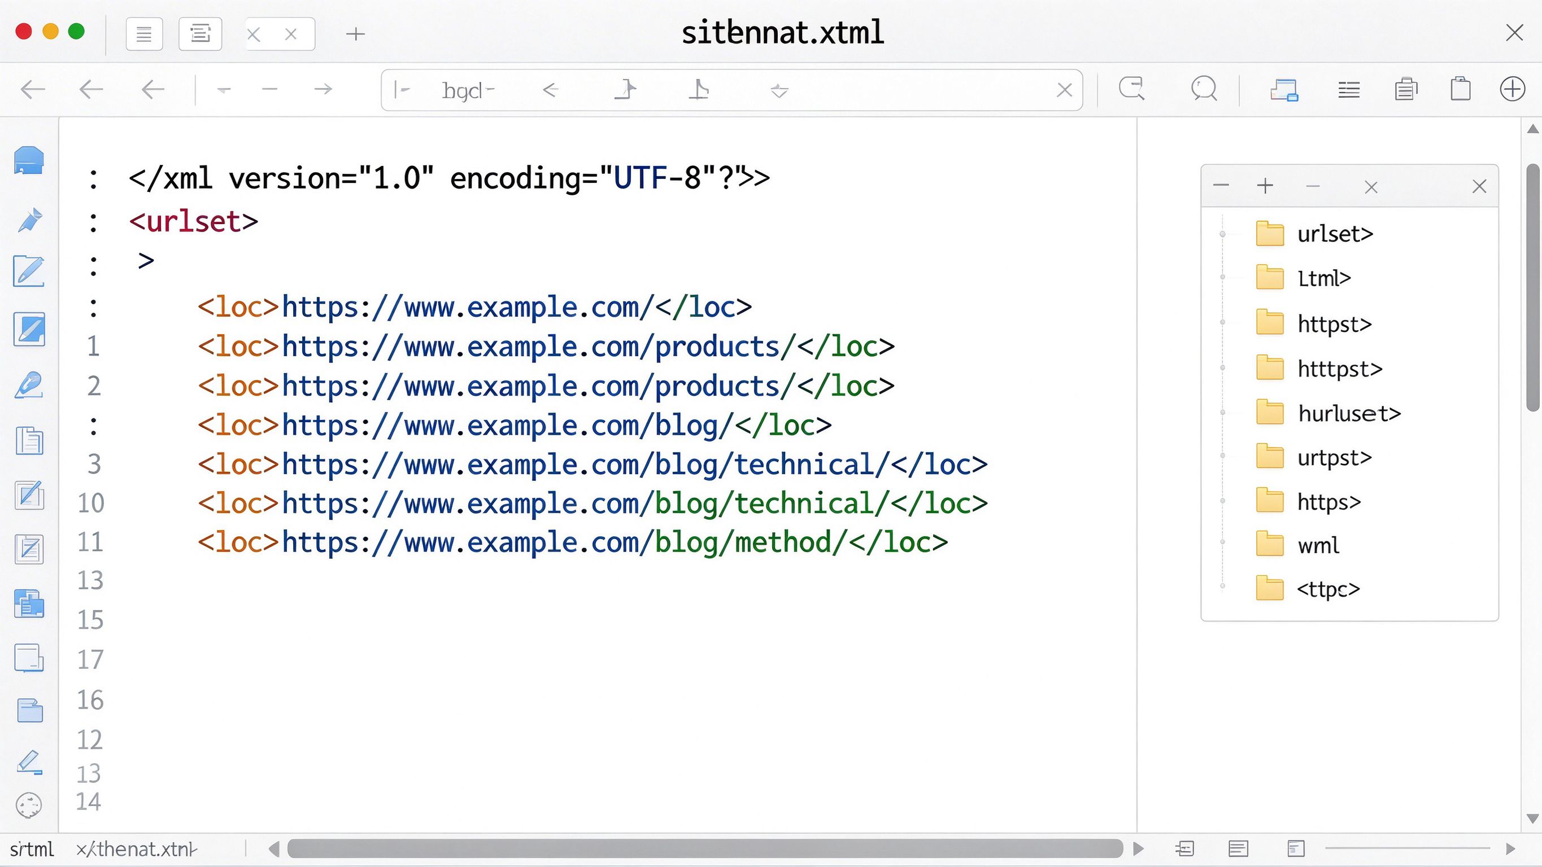This screenshot has width=1542, height=867.
Task: Click inside the 'bgcl' search field
Action: point(731,90)
